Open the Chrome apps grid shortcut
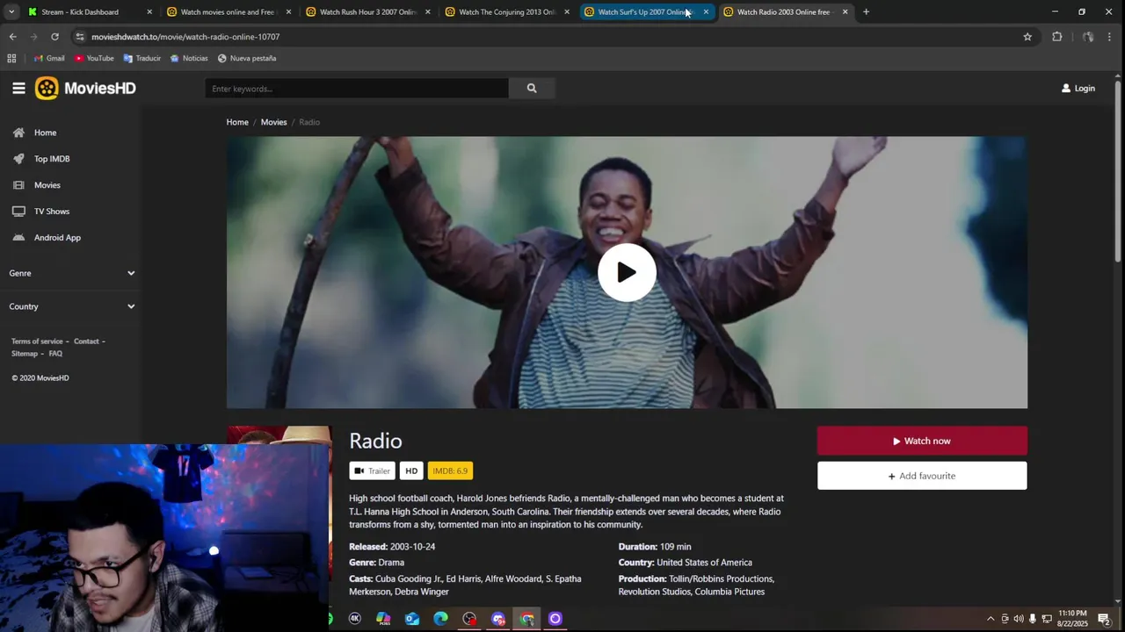Screen dimensions: 1125x632 pos(11,59)
